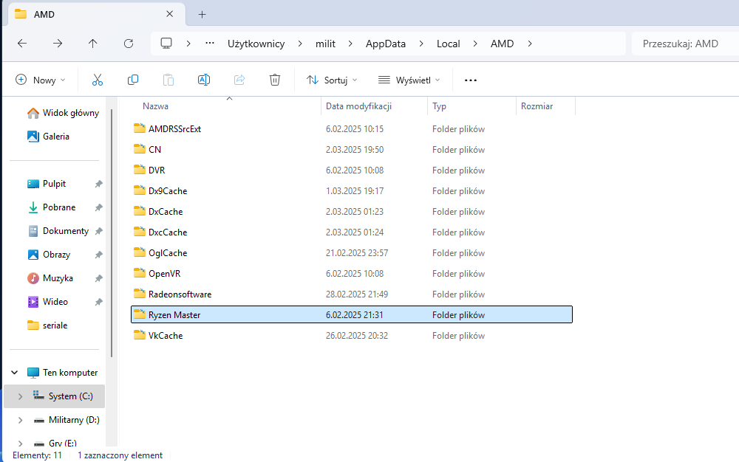The image size is (739, 462).
Task: Open the Sortuj sorting dropdown
Action: coord(332,80)
